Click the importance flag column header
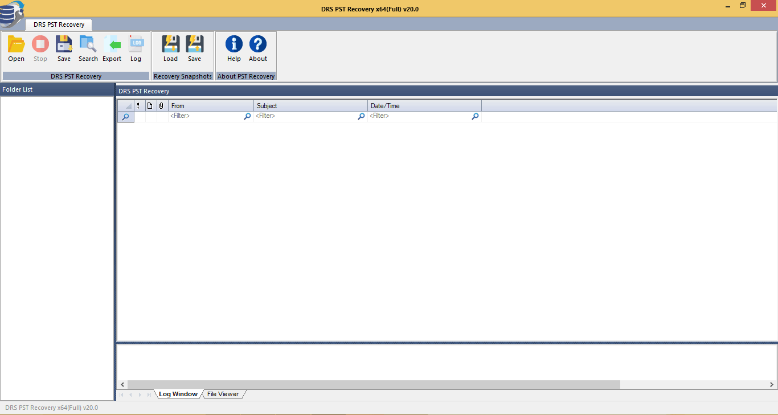 [140, 106]
